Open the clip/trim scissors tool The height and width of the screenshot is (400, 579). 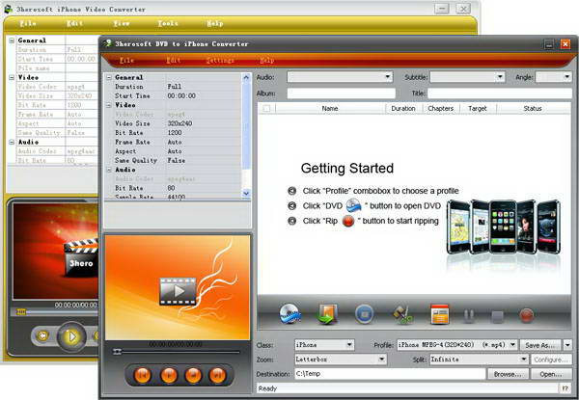tap(403, 314)
